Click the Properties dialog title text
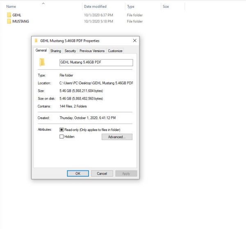Screen dimensions: 246x229 click(70, 41)
